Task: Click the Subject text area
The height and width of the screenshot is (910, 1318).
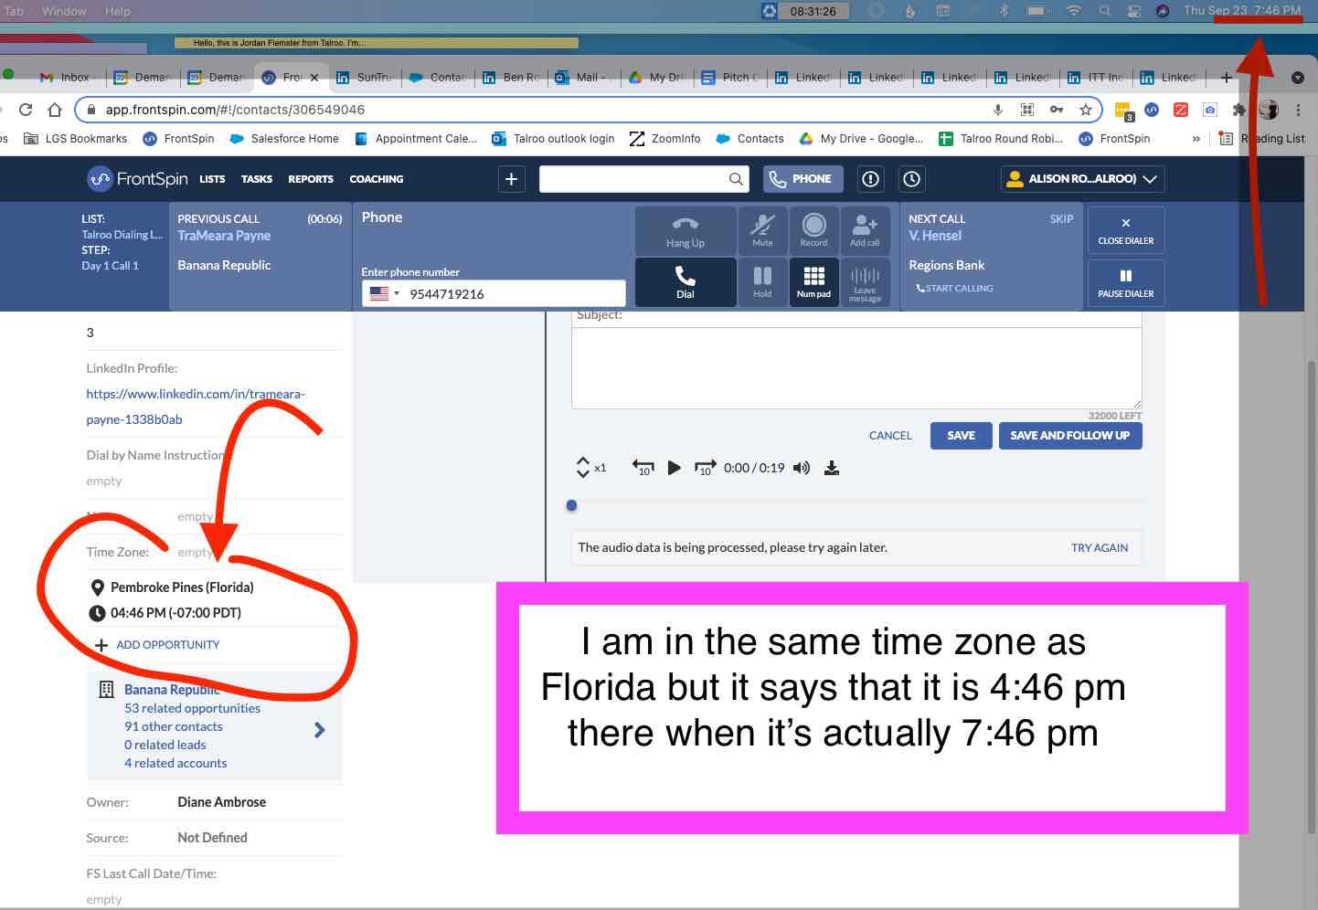Action: [x=856, y=367]
